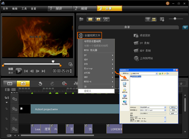Expand the Blu-ray submenu
This screenshot has height=139, width=189.
(x=96, y=69)
